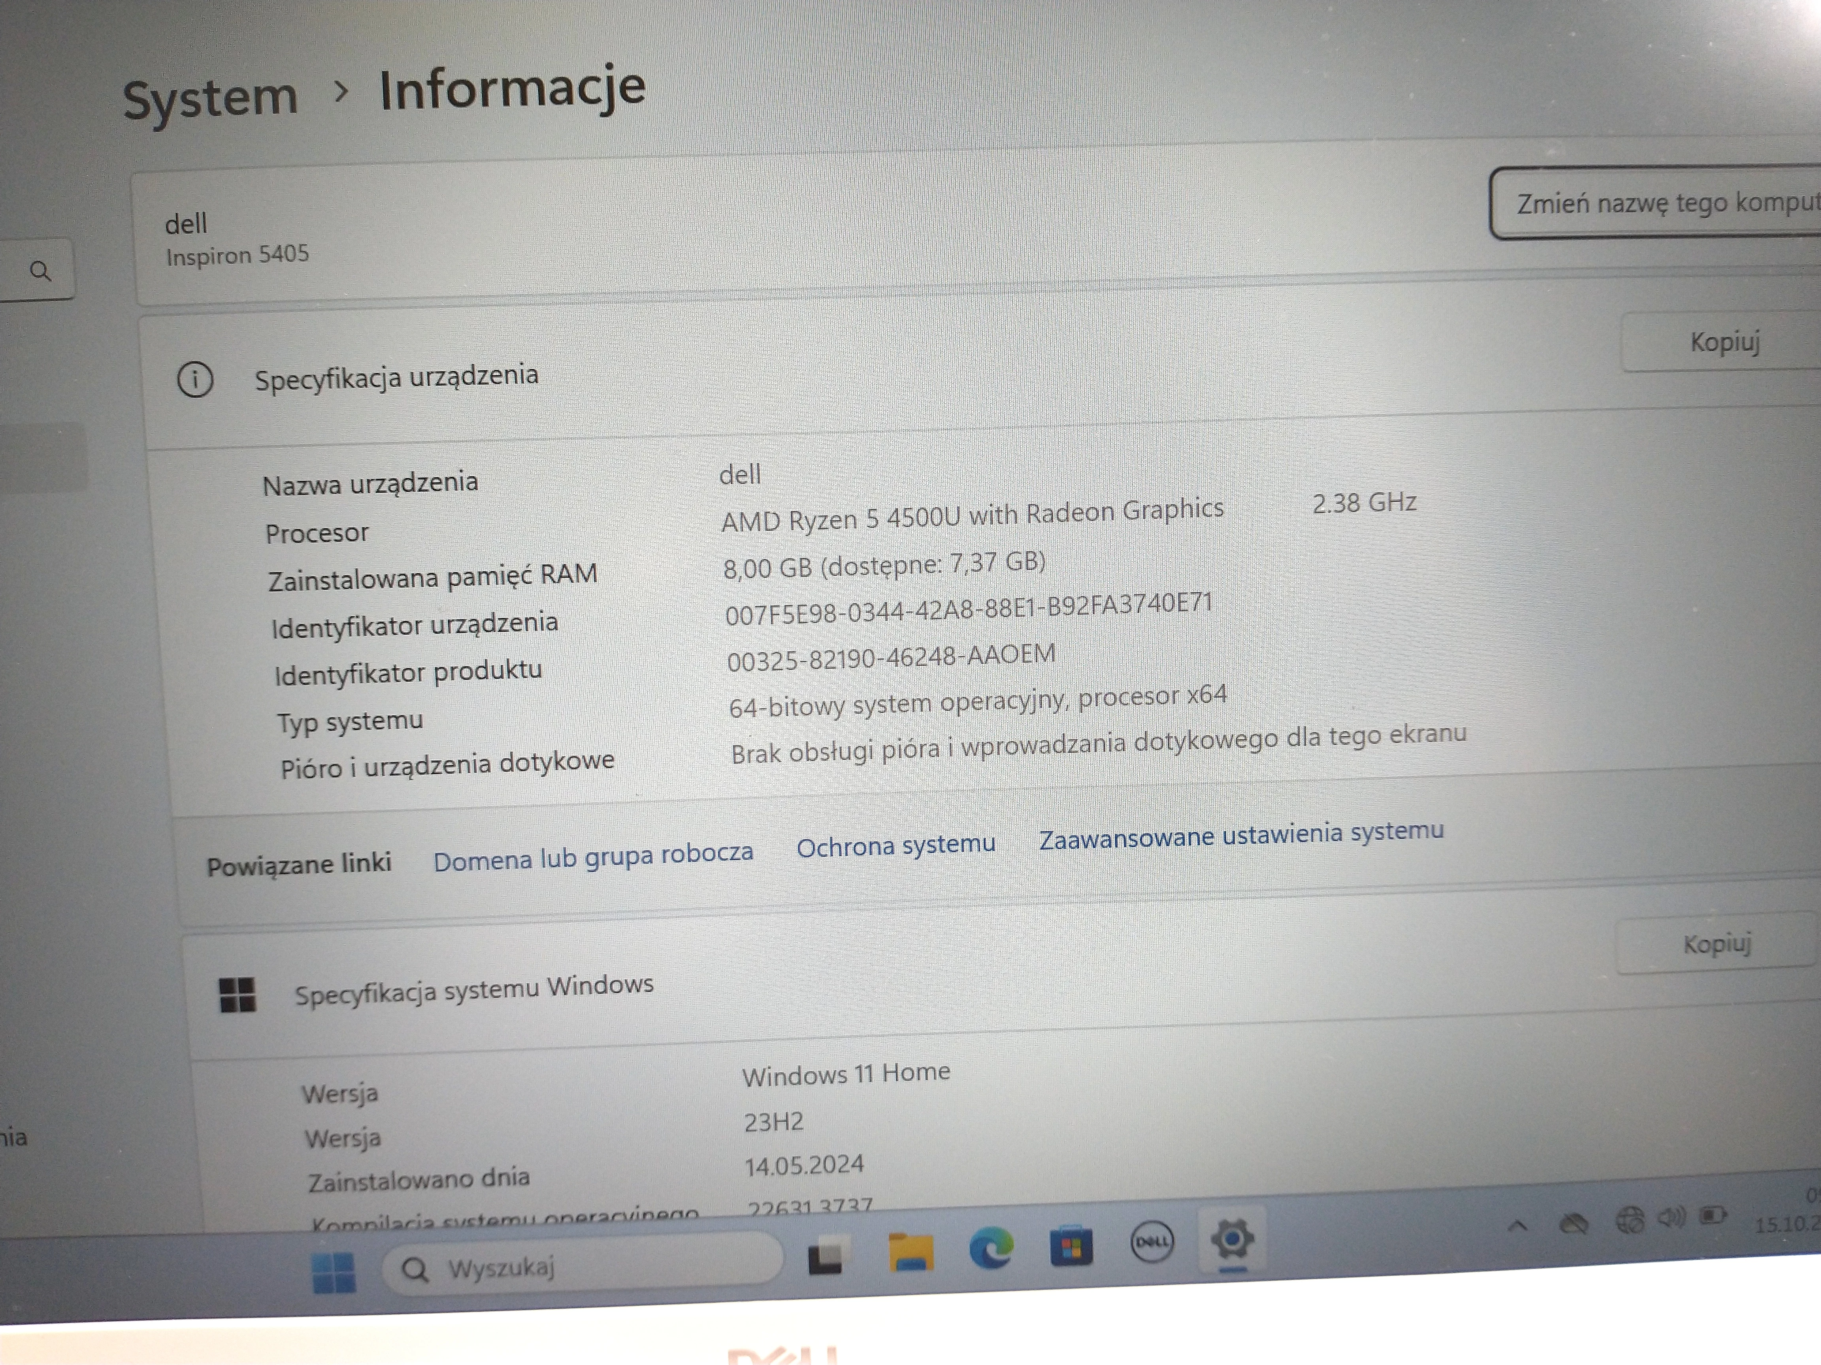Screen dimensions: 1821x1365
Task: Click the Powiązane linki label
Action: click(299, 865)
